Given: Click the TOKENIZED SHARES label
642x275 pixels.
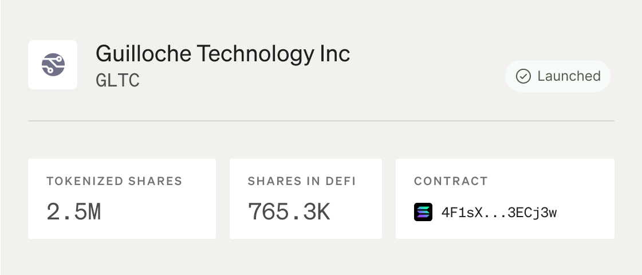Looking at the screenshot, I should 114,181.
